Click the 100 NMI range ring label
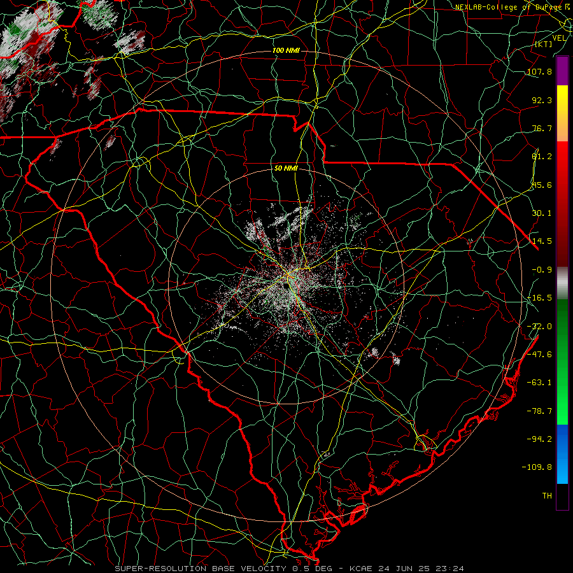Viewport: 573px width, 573px height. [x=286, y=50]
